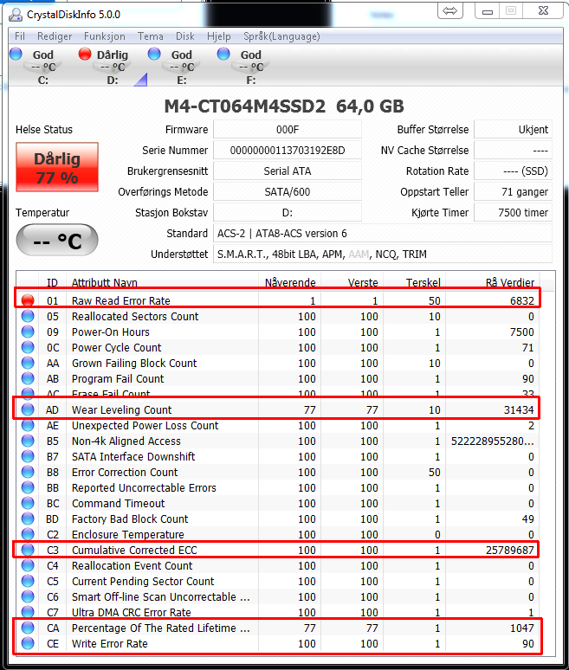Open the Tema menu
This screenshot has width=569, height=670.
coord(150,36)
